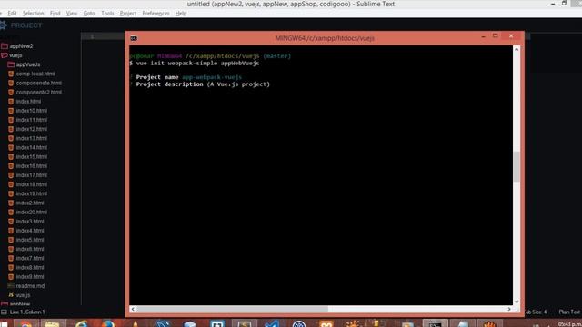This screenshot has height=327, width=582.
Task: Toggle the Sublime status bar panel switcher icon
Action: coord(4,312)
